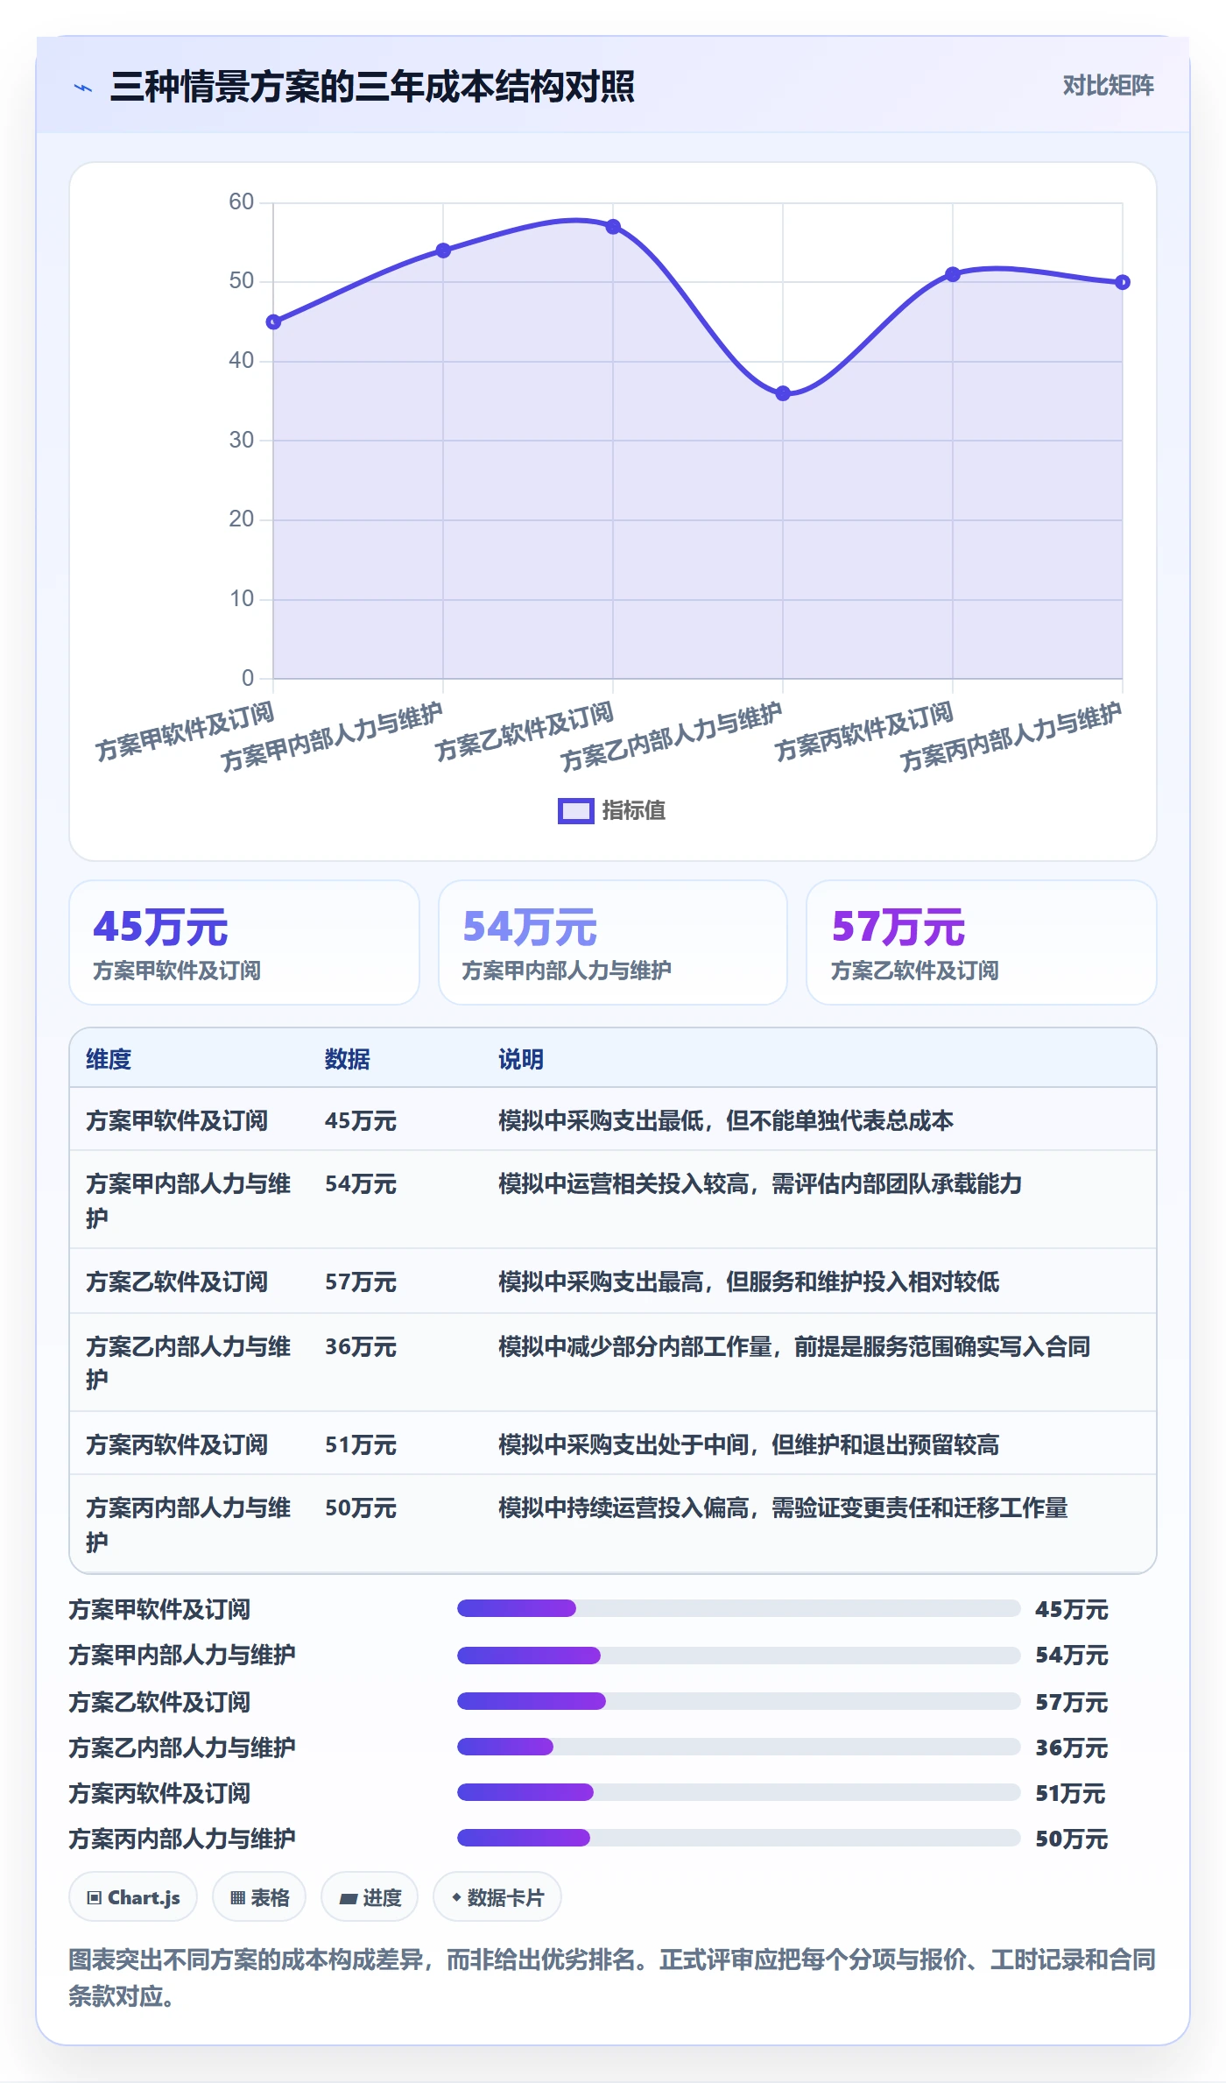Click progress bar for 方案甲软件及订阅
The height and width of the screenshot is (2083, 1226).
pyautogui.click(x=738, y=1608)
